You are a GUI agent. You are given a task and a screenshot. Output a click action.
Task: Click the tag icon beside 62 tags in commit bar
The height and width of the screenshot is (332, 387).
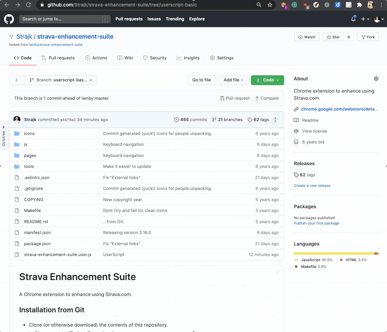[250, 119]
